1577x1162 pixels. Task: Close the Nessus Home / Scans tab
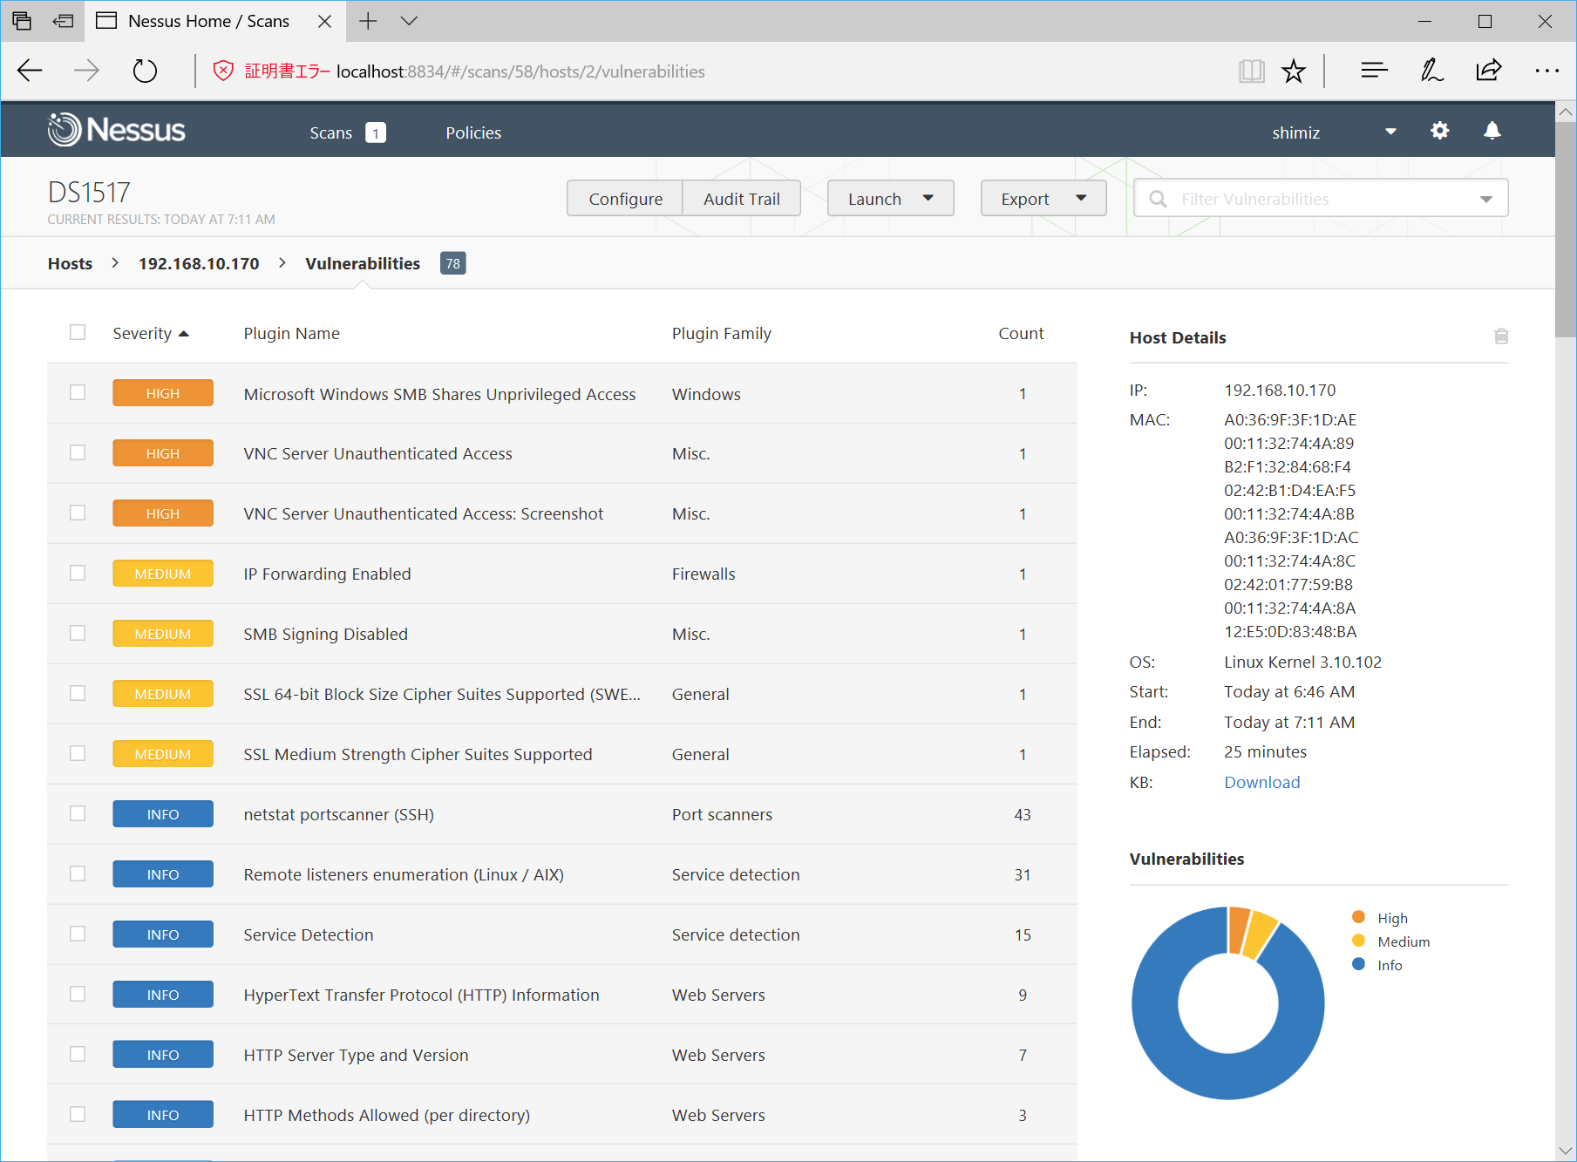pyautogui.click(x=324, y=21)
